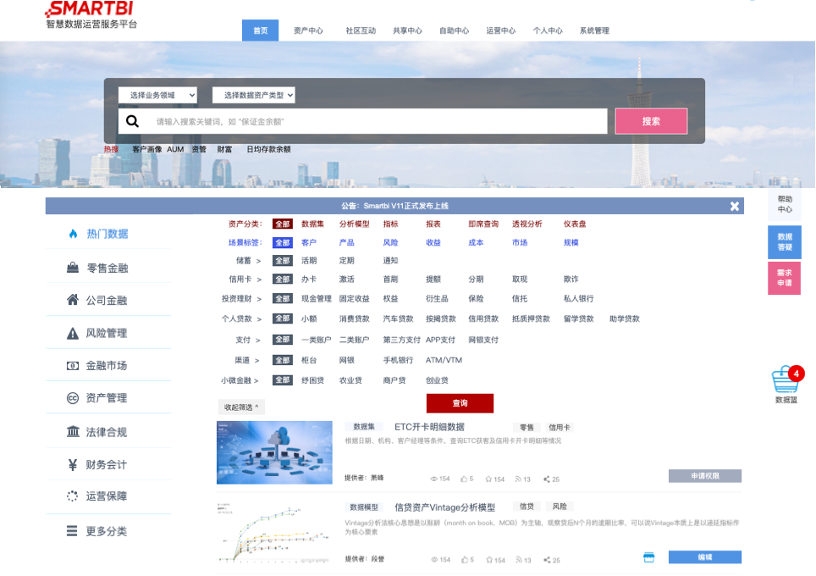This screenshot has width=816, height=576.
Task: Enable the 消费贷款 filter under 个人贷款
Action: pyautogui.click(x=353, y=318)
